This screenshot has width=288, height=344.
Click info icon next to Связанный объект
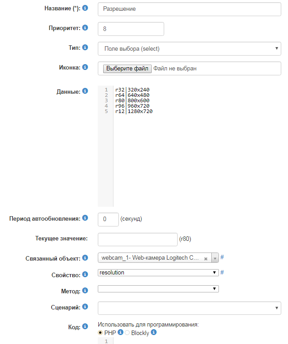point(85,258)
